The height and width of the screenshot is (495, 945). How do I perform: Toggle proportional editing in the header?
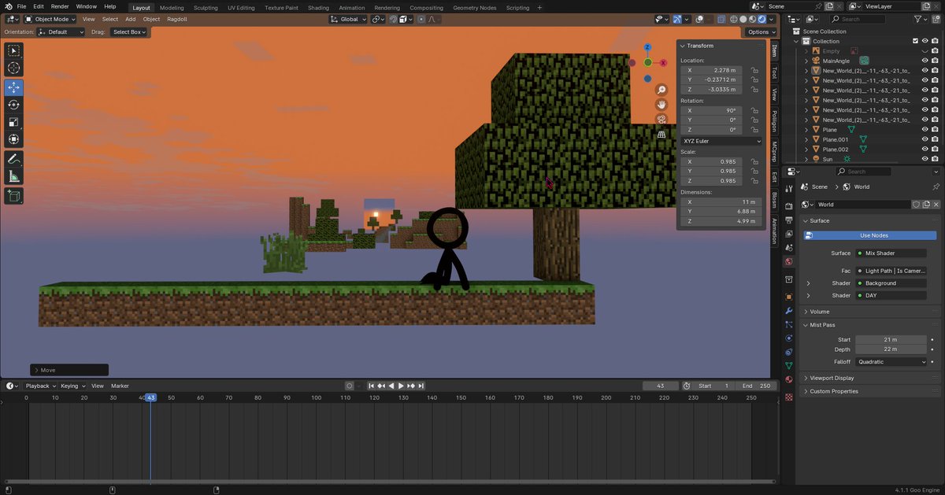[421, 19]
